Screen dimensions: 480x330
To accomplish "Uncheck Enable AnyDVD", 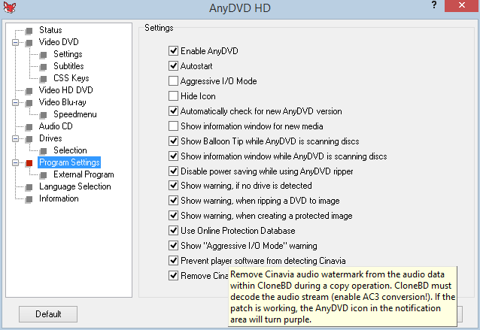I will click(x=173, y=51).
